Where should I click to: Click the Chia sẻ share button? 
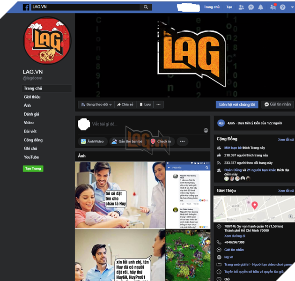125,104
